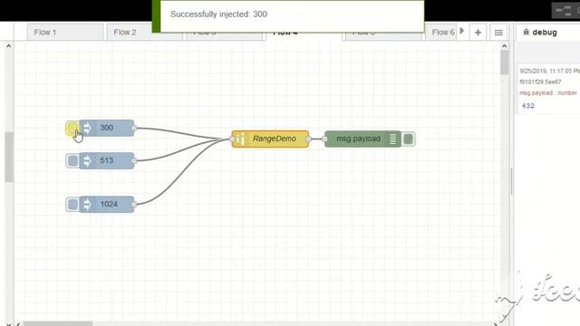Toggle the msg payload debug output button
Screen dimensions: 580x326
tap(409, 139)
